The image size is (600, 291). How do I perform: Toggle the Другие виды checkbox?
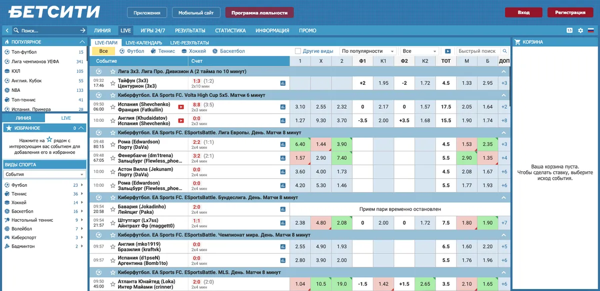tap(298, 51)
